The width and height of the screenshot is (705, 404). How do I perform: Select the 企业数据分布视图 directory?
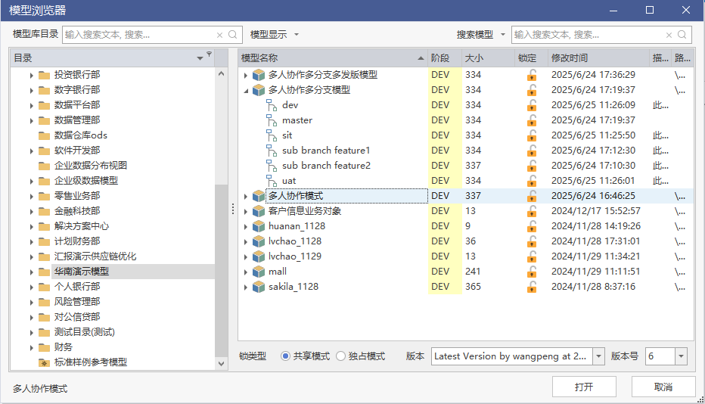(90, 166)
